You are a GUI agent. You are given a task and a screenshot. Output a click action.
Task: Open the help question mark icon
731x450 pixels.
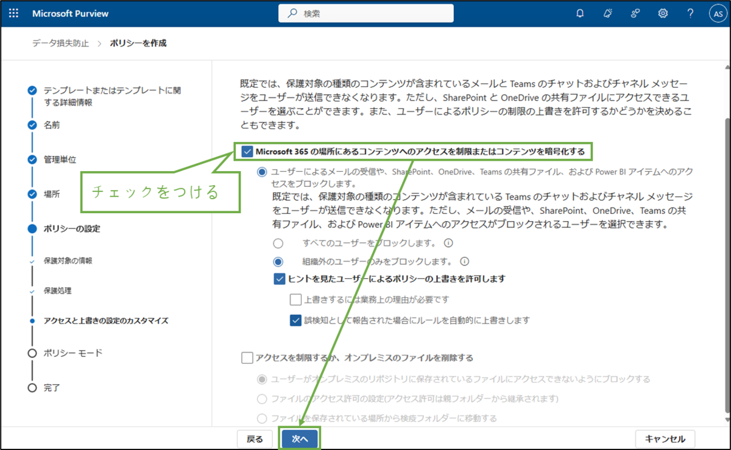pos(690,13)
